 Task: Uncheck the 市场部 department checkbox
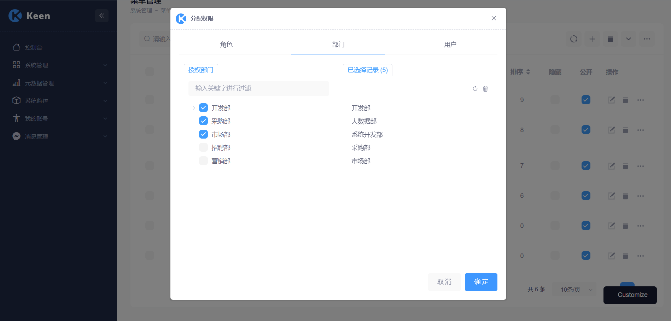click(203, 134)
